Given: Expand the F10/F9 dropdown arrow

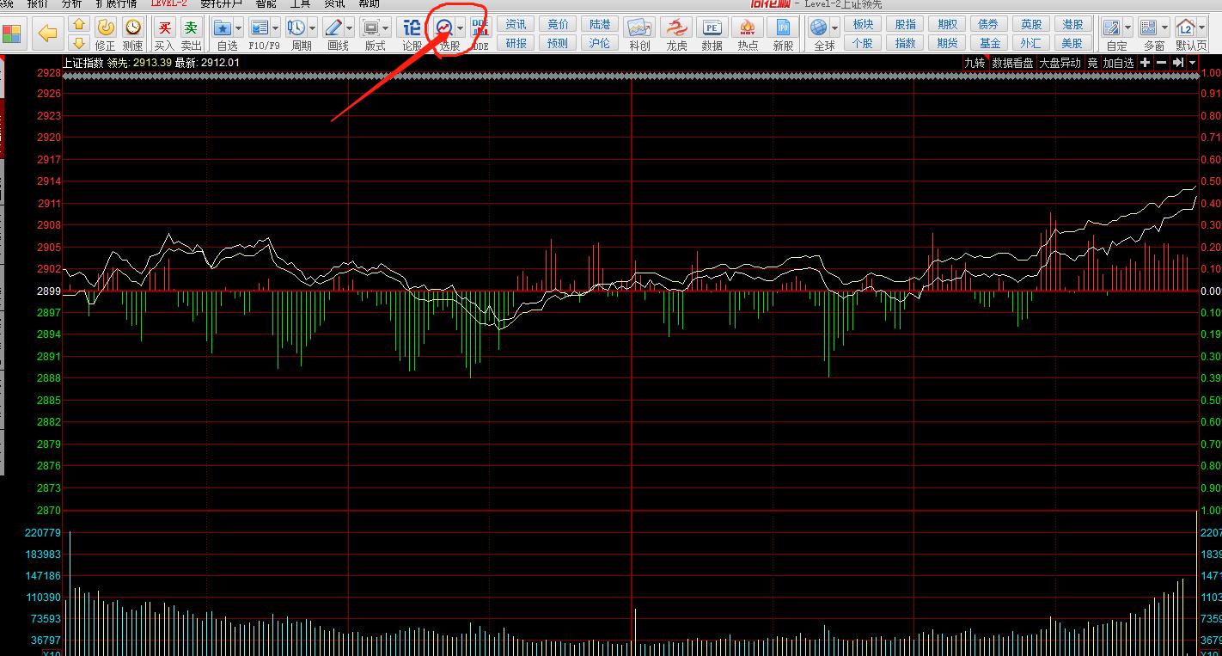Looking at the screenshot, I should click(275, 28).
